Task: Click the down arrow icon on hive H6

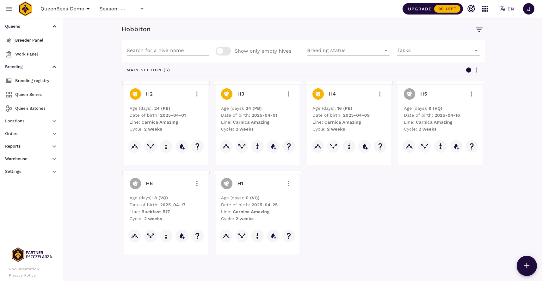Action: coord(166,236)
